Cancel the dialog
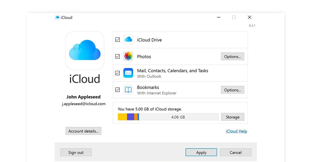Image resolution: width=311 pixels, height=162 pixels. pos(236,152)
